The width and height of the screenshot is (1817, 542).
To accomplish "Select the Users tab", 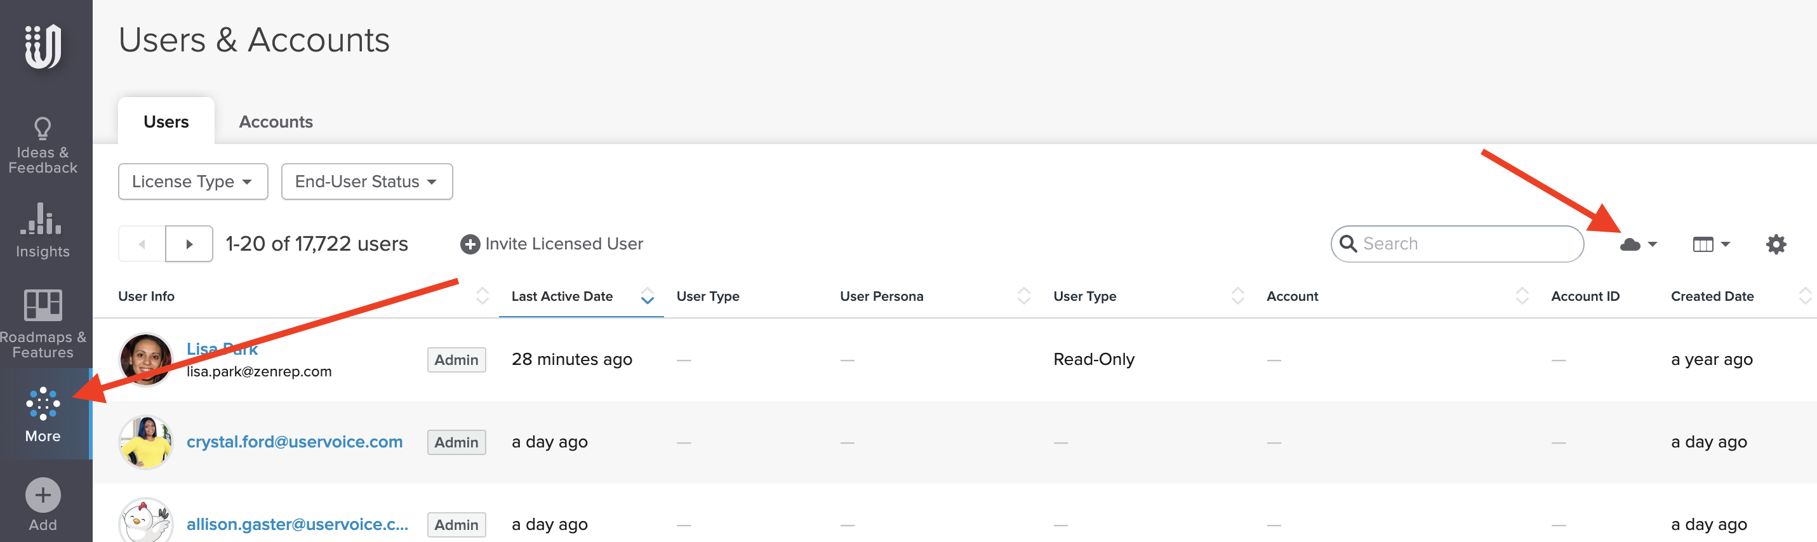I will click(x=166, y=122).
